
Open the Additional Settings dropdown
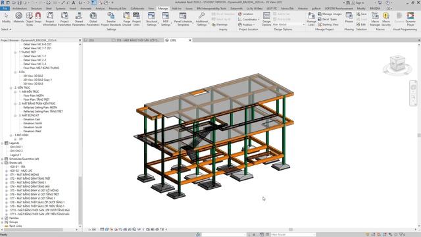tap(202, 19)
